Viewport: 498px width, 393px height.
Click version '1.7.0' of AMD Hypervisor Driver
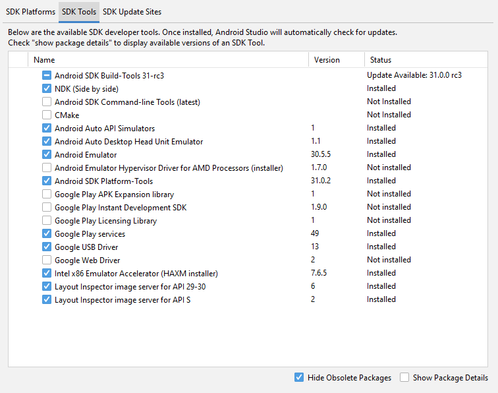319,167
